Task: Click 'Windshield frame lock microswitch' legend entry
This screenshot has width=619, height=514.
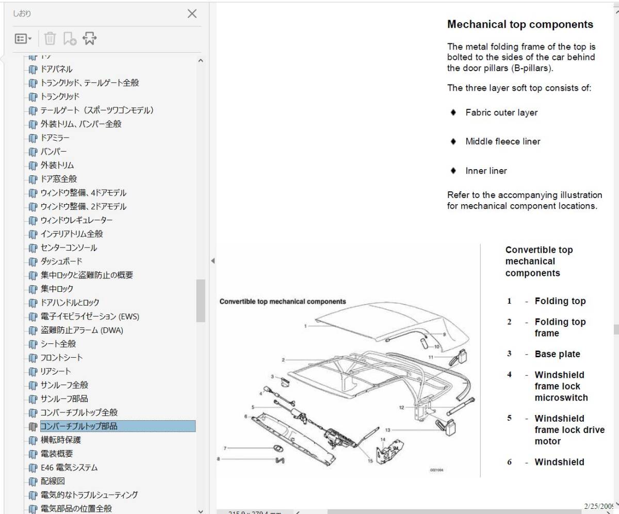Action: point(561,386)
